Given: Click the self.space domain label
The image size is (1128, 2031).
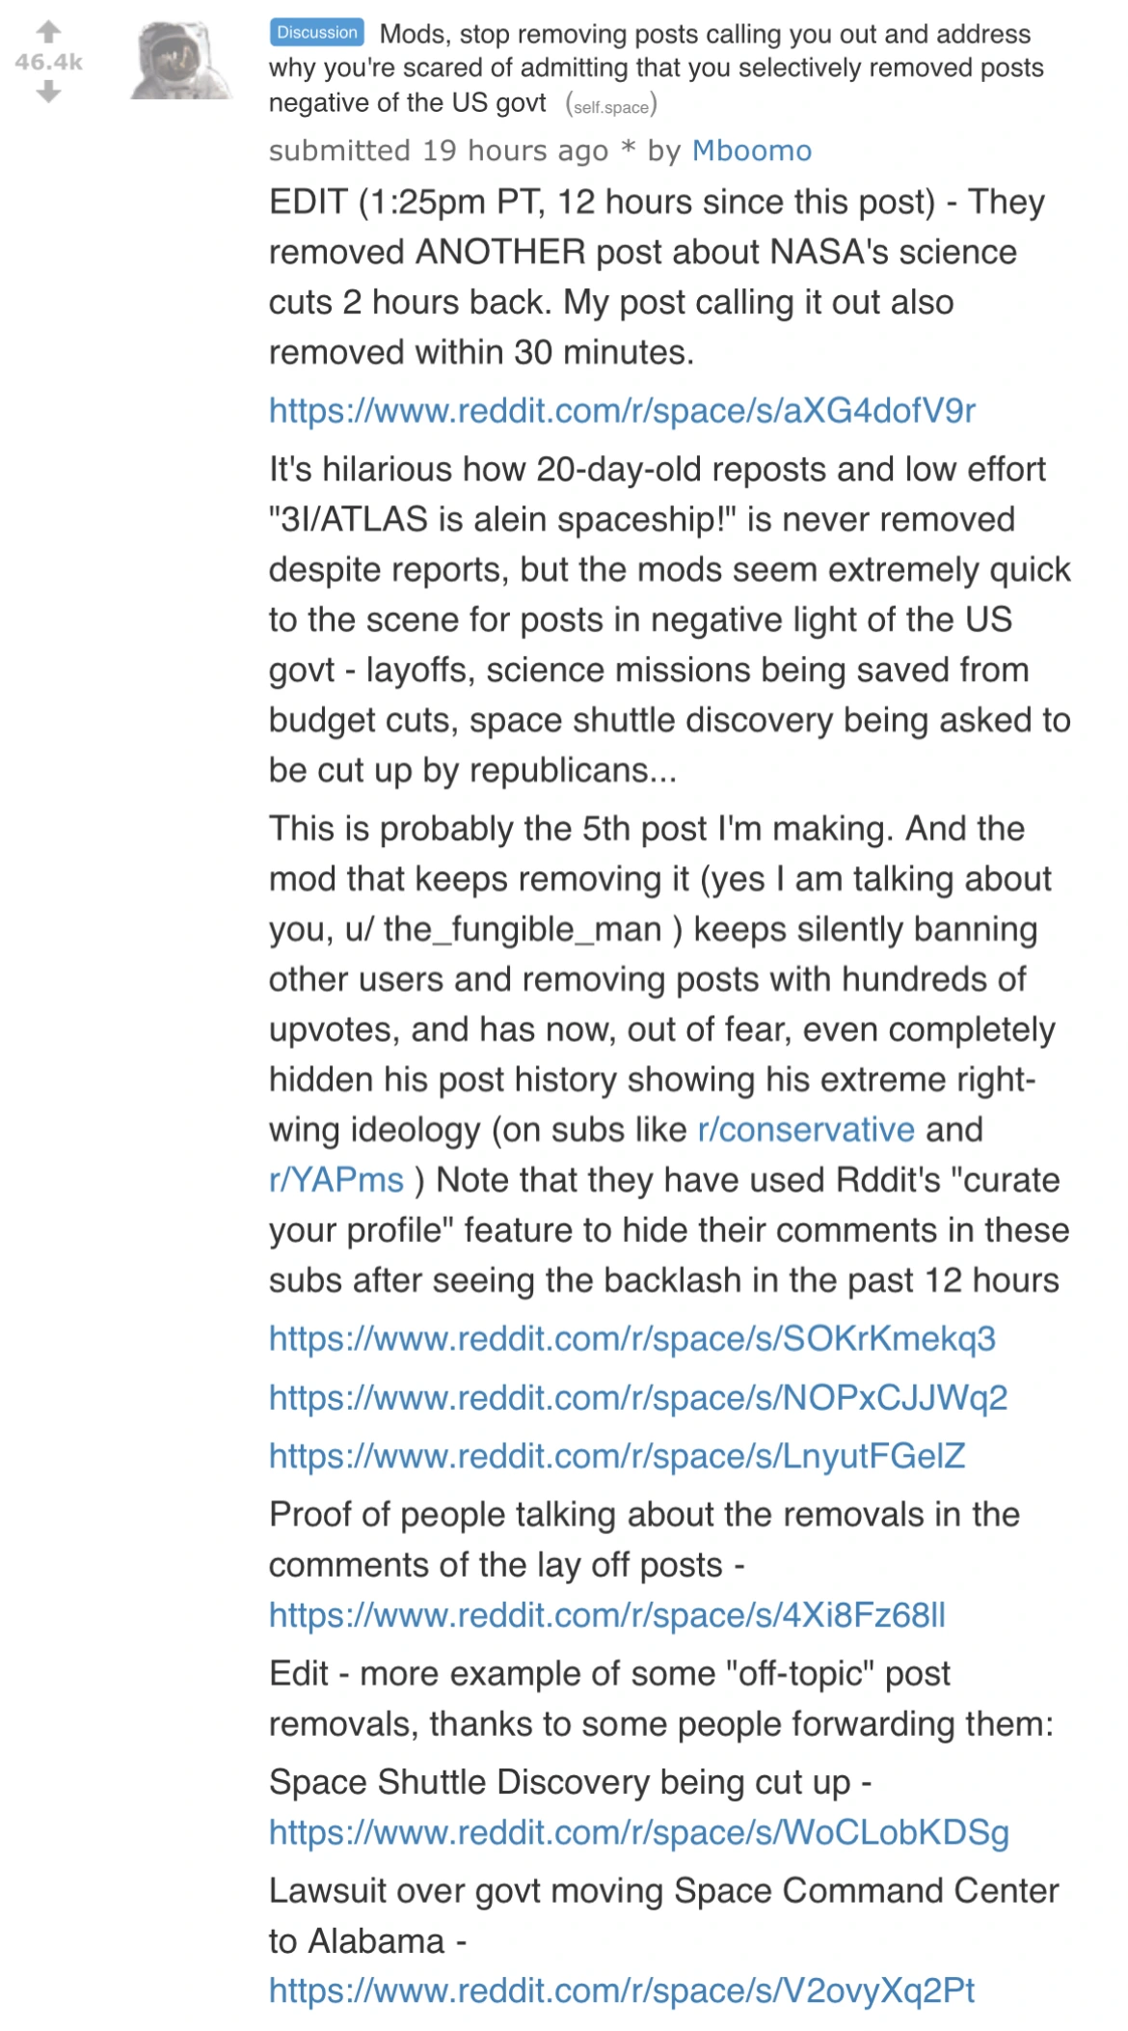Looking at the screenshot, I should [x=612, y=107].
